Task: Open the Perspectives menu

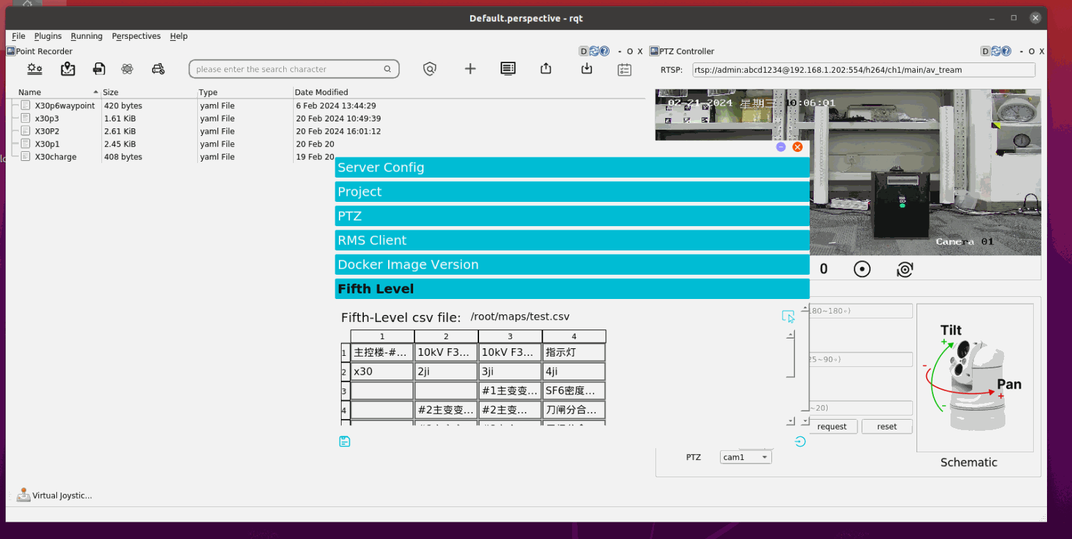Action: coord(136,36)
